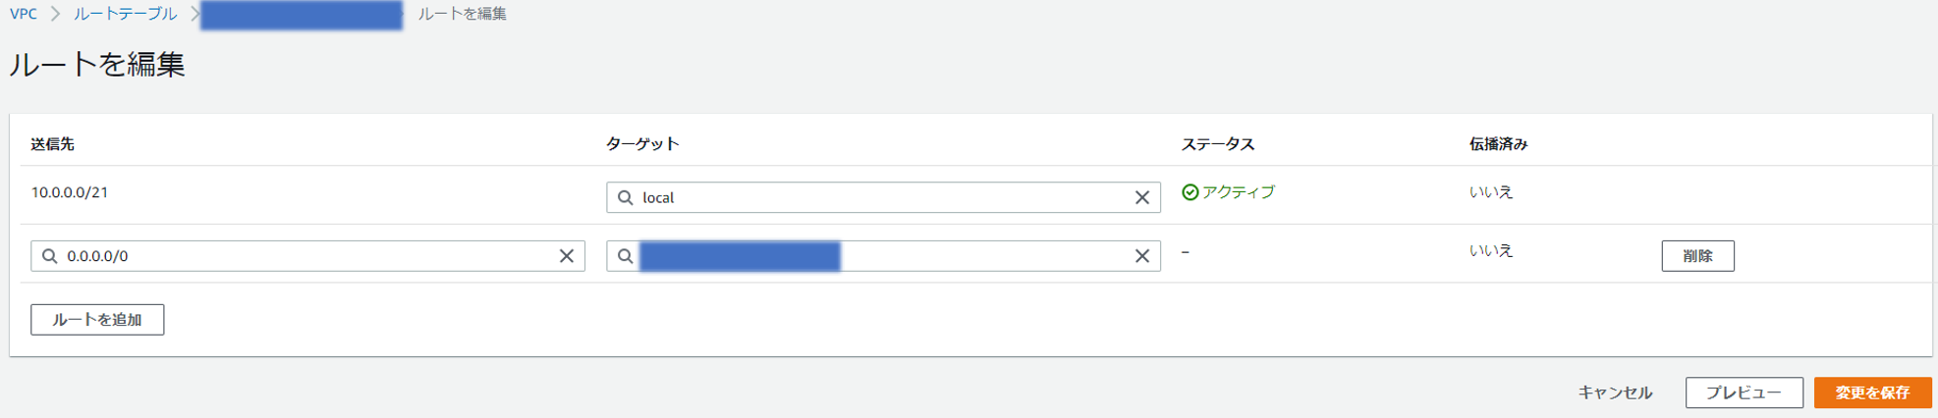Viewport: 1938px width, 418px height.
Task: Clear the 0.0.0.0/0 destination X icon
Action: click(x=567, y=256)
